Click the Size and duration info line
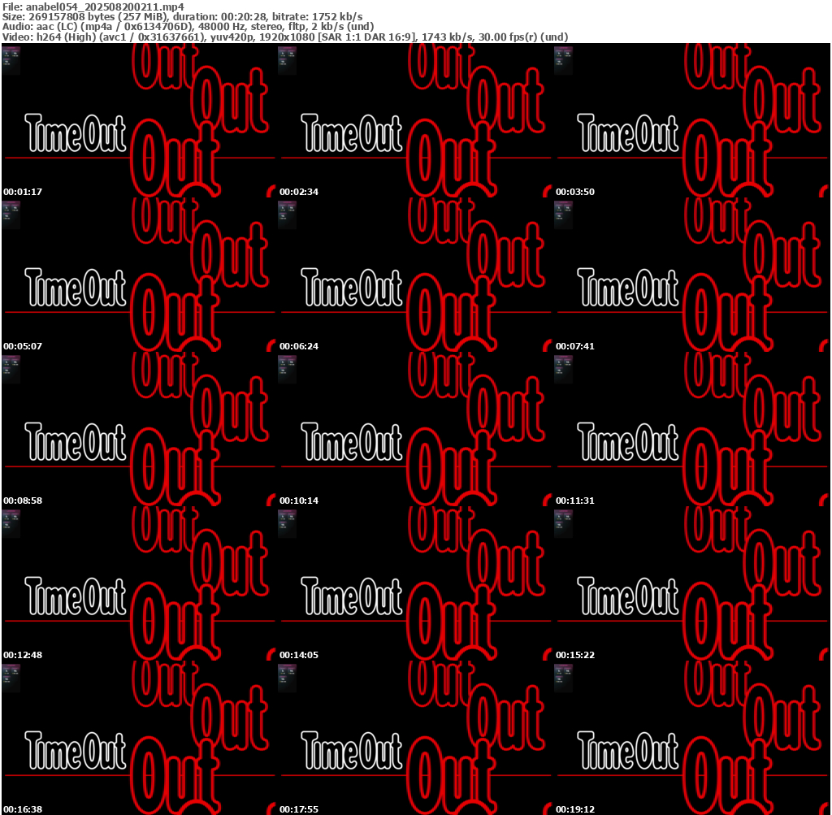832x815 pixels. tap(183, 16)
